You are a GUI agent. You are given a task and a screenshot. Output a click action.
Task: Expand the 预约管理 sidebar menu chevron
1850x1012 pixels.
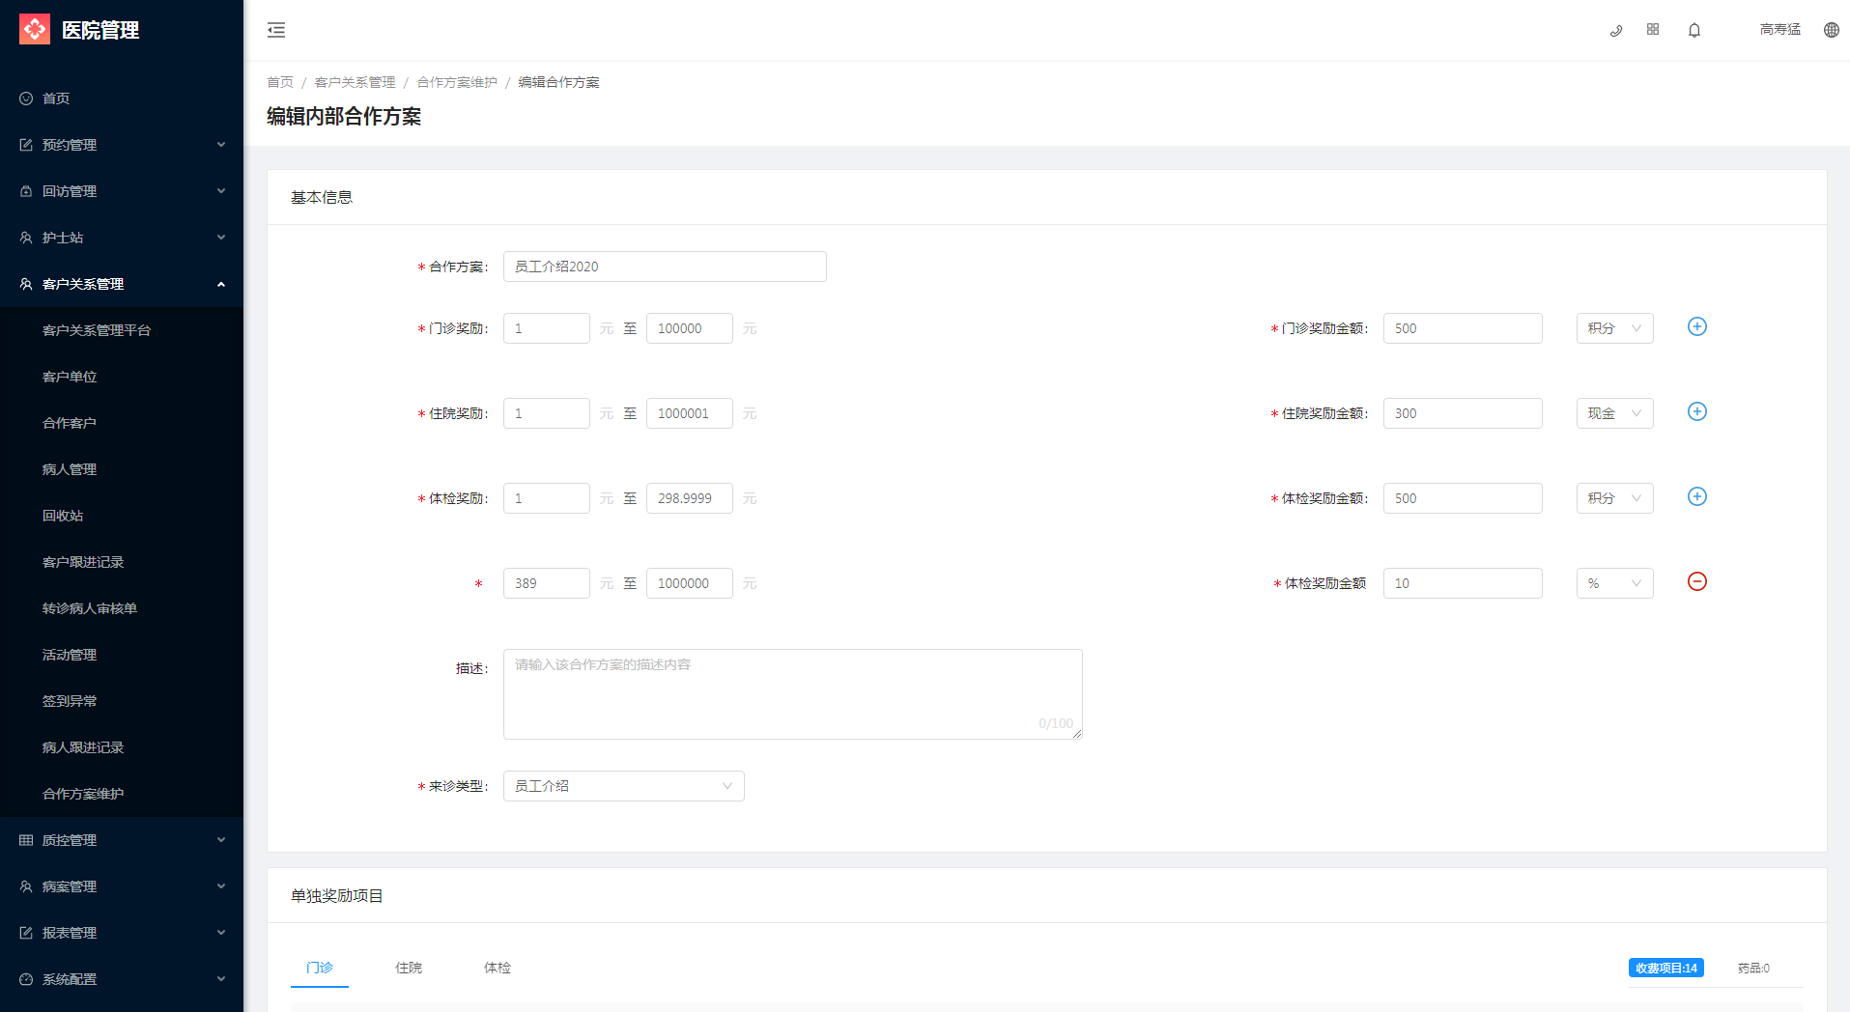(x=221, y=145)
